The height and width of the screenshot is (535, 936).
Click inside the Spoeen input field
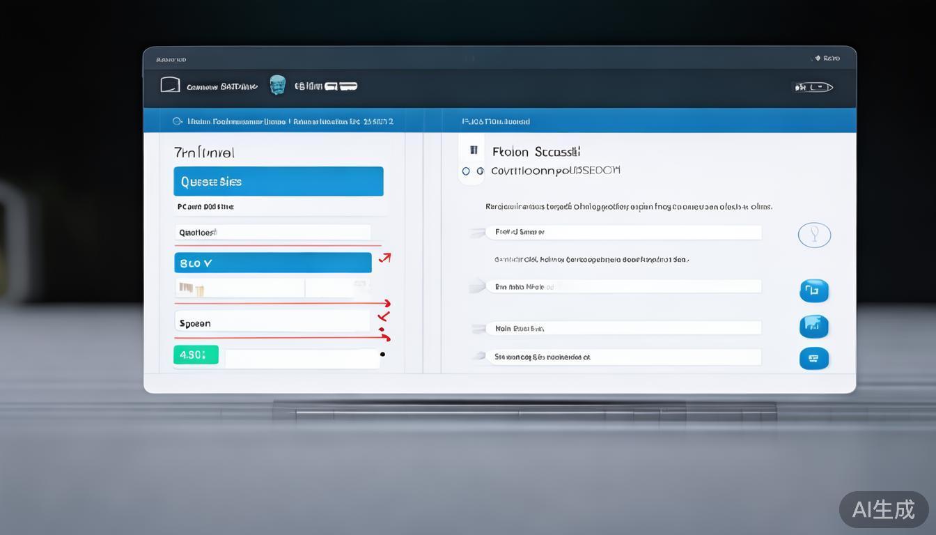(x=272, y=323)
